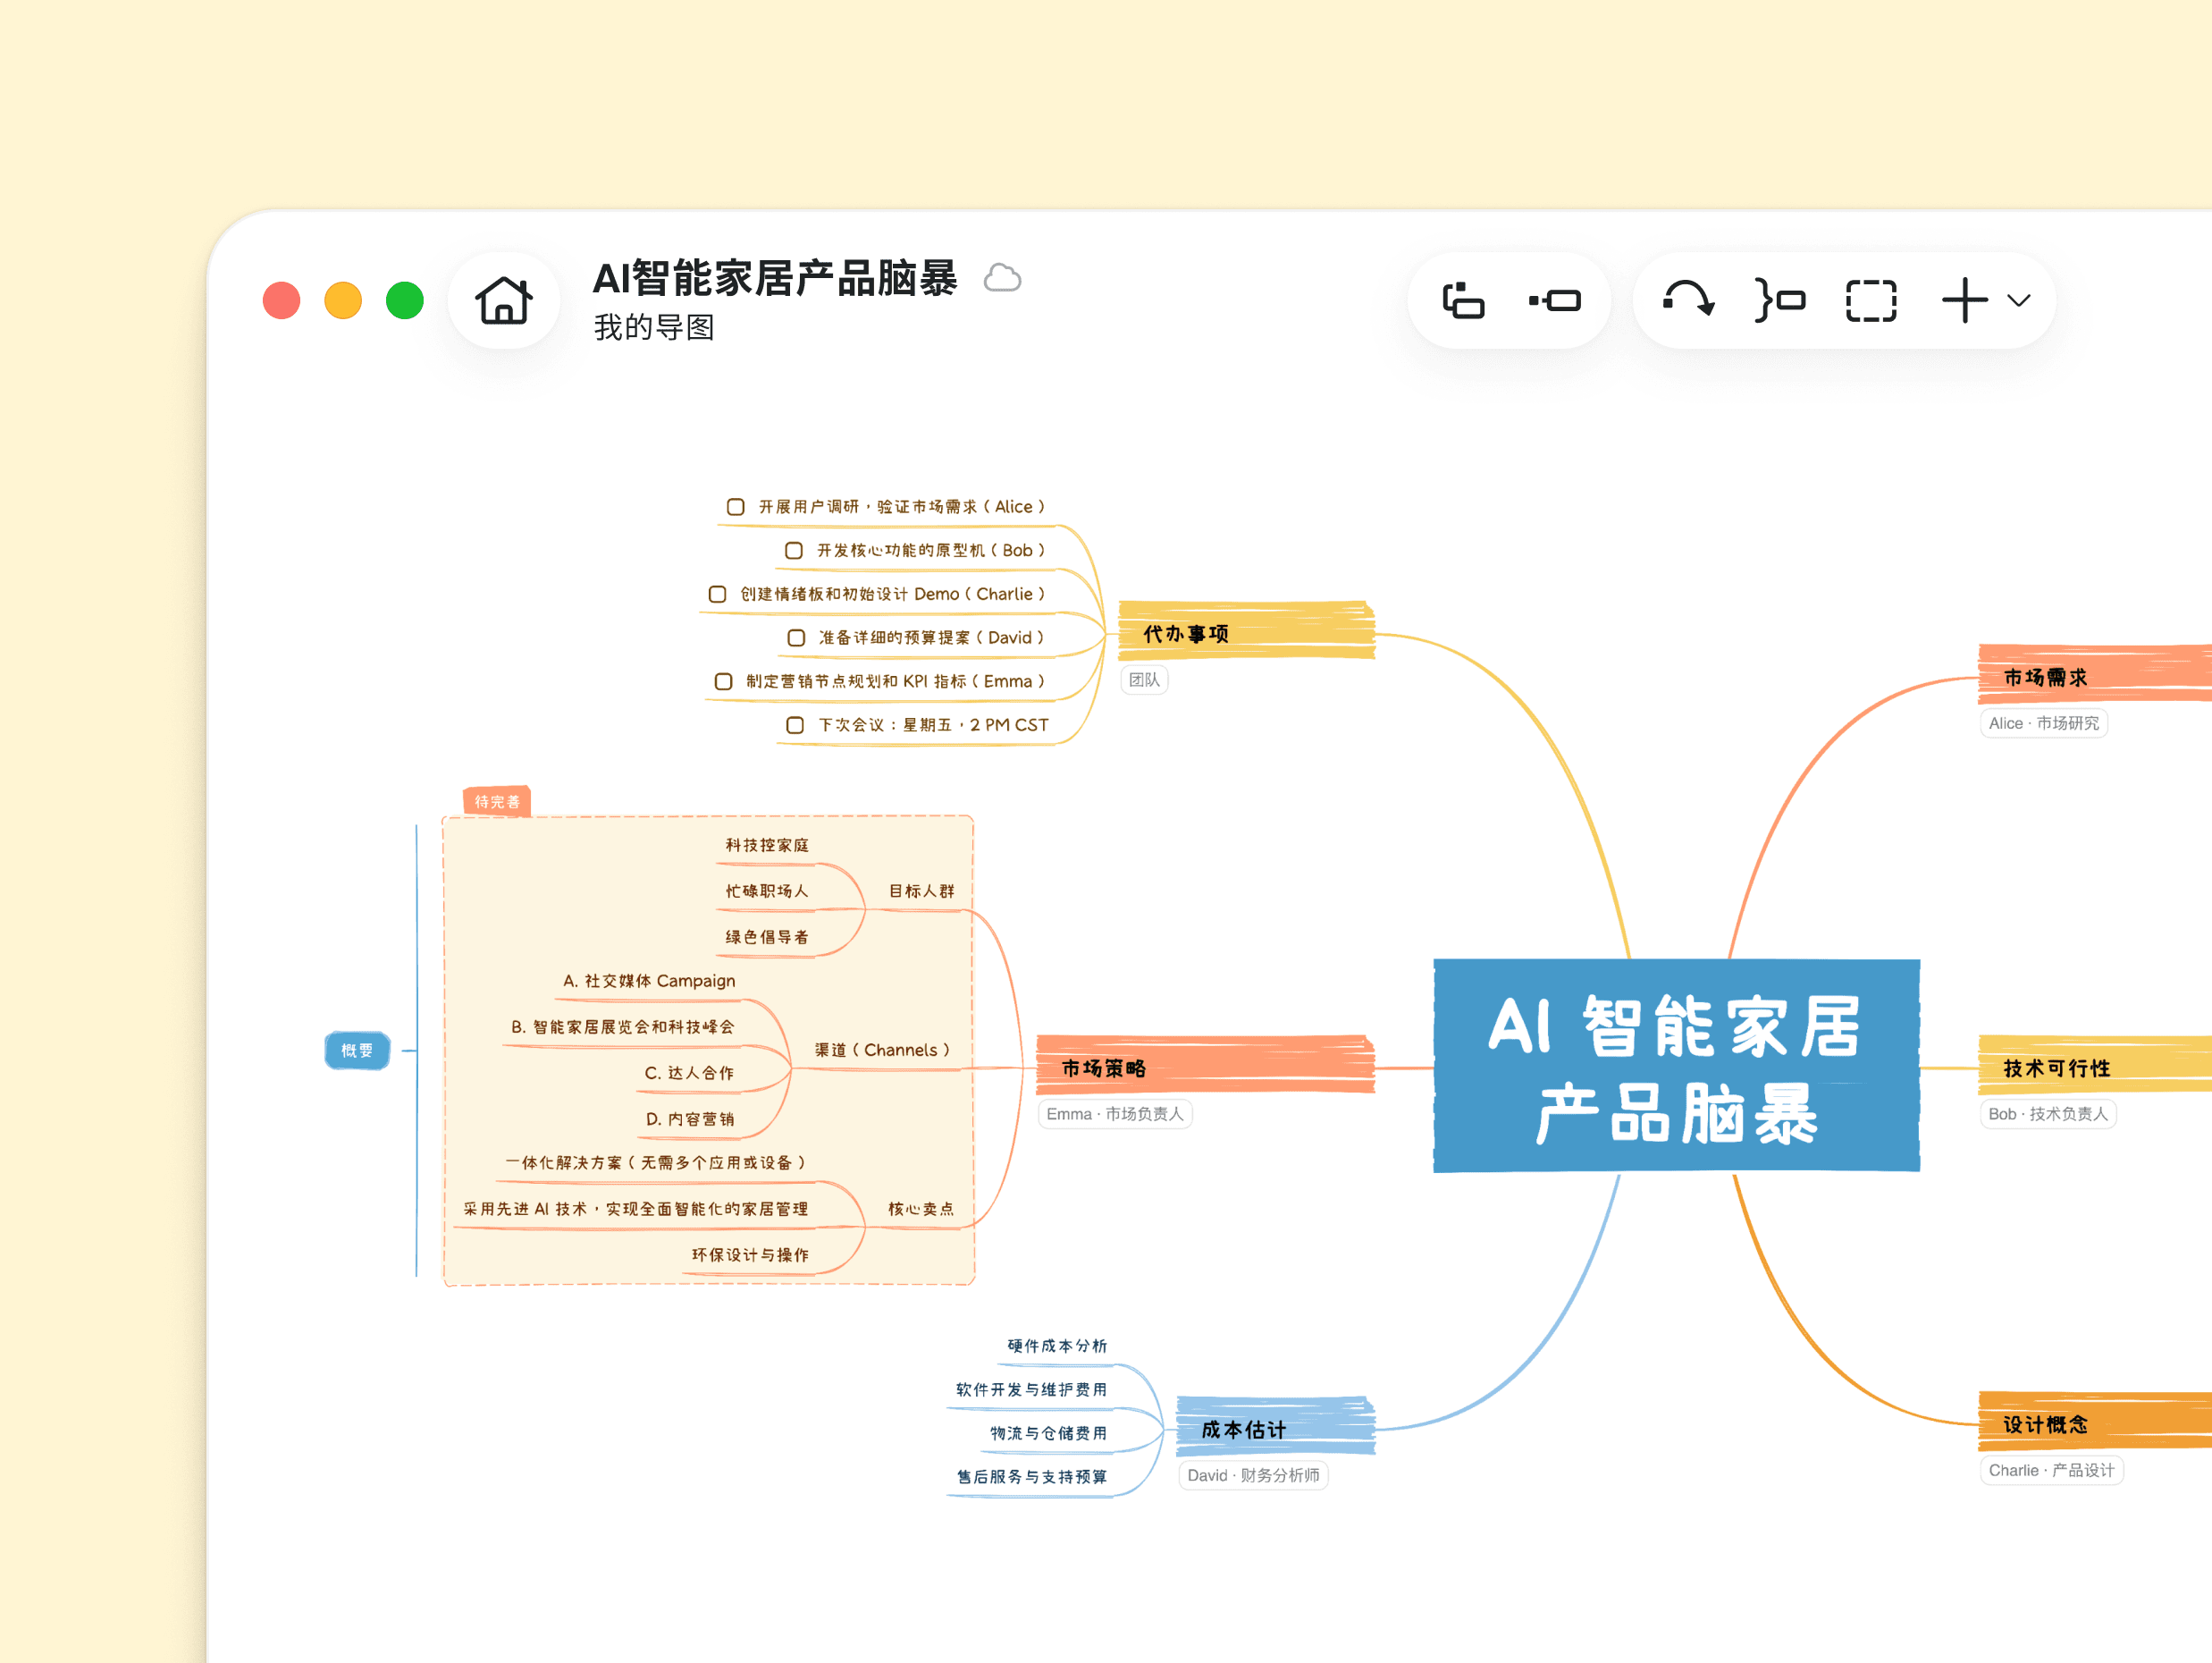Select the 目标人群 subtopic
Image resolution: width=2212 pixels, height=1663 pixels.
tap(921, 891)
